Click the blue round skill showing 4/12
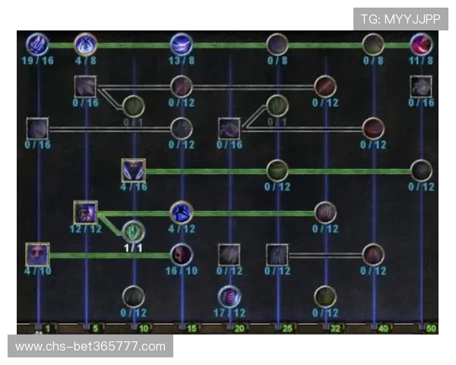Viewport: 456px width, 365px height. pos(181,213)
